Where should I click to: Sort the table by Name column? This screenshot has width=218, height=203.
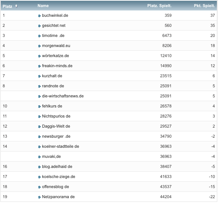pyautogui.click(x=43, y=6)
